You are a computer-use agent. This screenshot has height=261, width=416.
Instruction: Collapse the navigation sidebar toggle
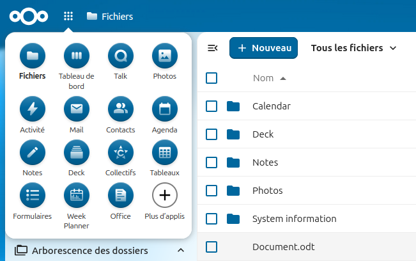click(213, 48)
